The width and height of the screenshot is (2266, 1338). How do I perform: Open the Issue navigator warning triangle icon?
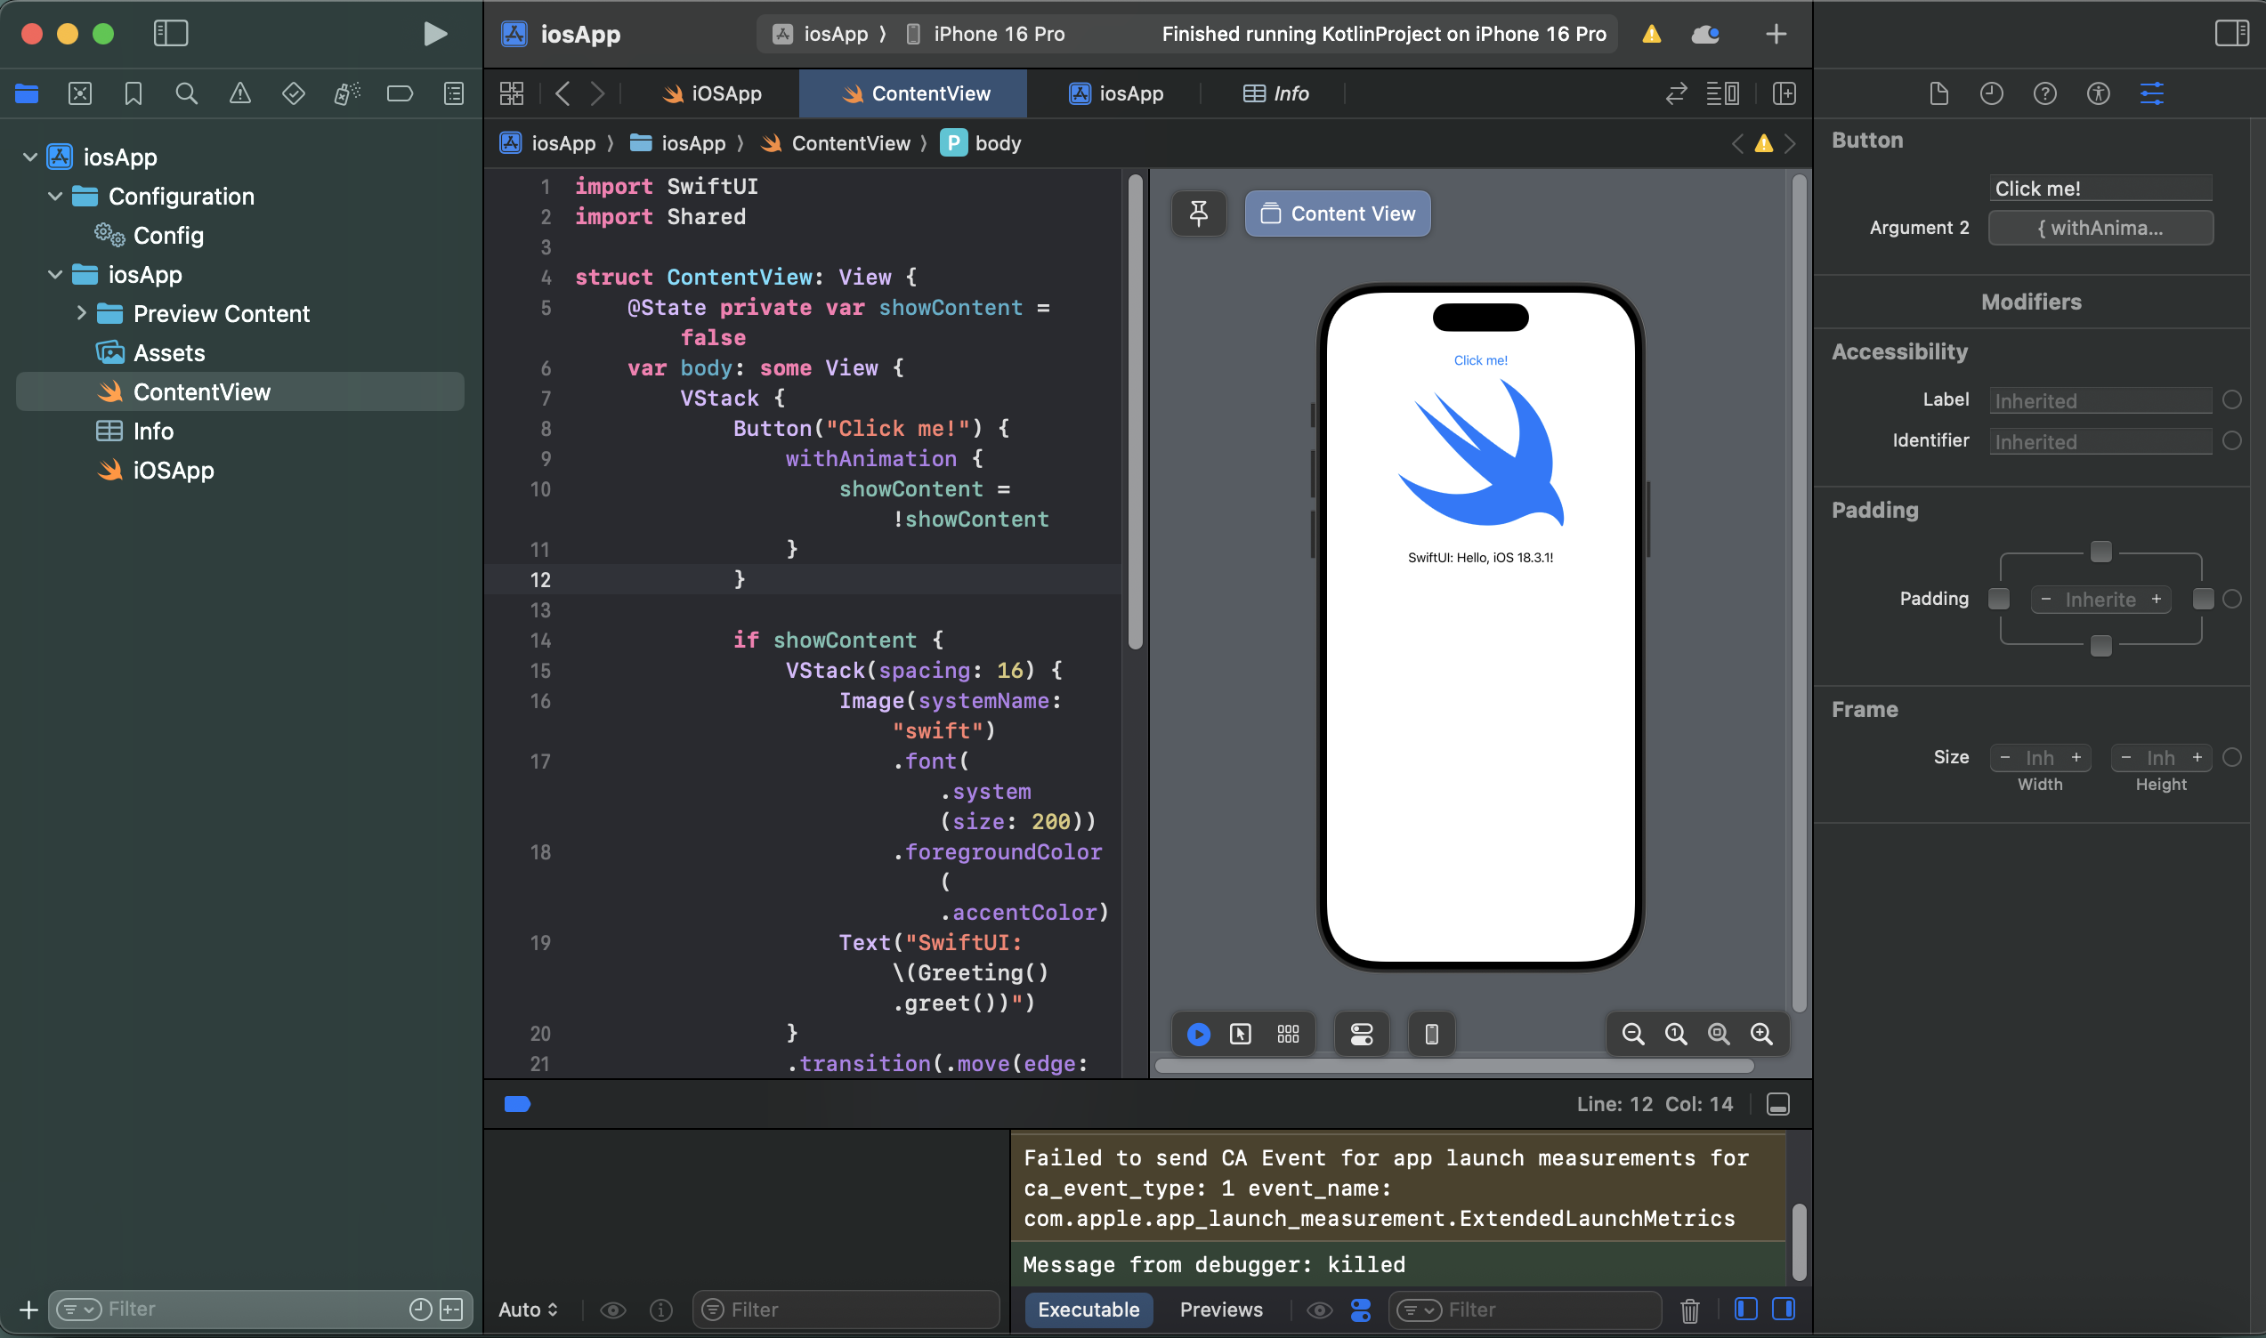(x=240, y=93)
